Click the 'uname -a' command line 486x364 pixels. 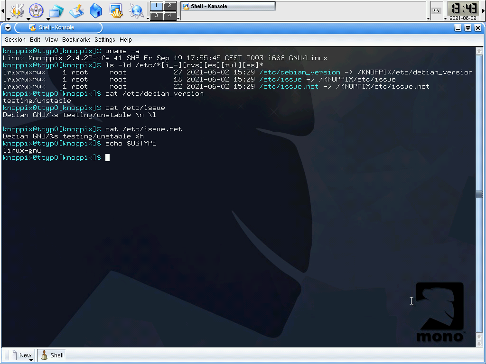click(122, 51)
